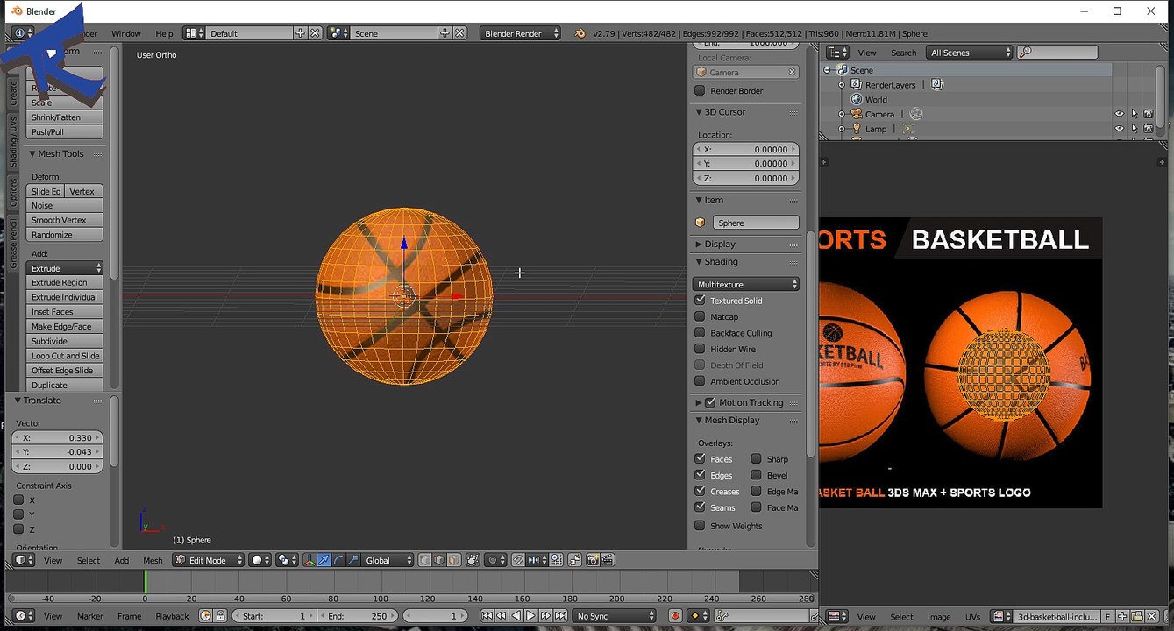
Task: Enable Matcap checkbox
Action: point(700,316)
